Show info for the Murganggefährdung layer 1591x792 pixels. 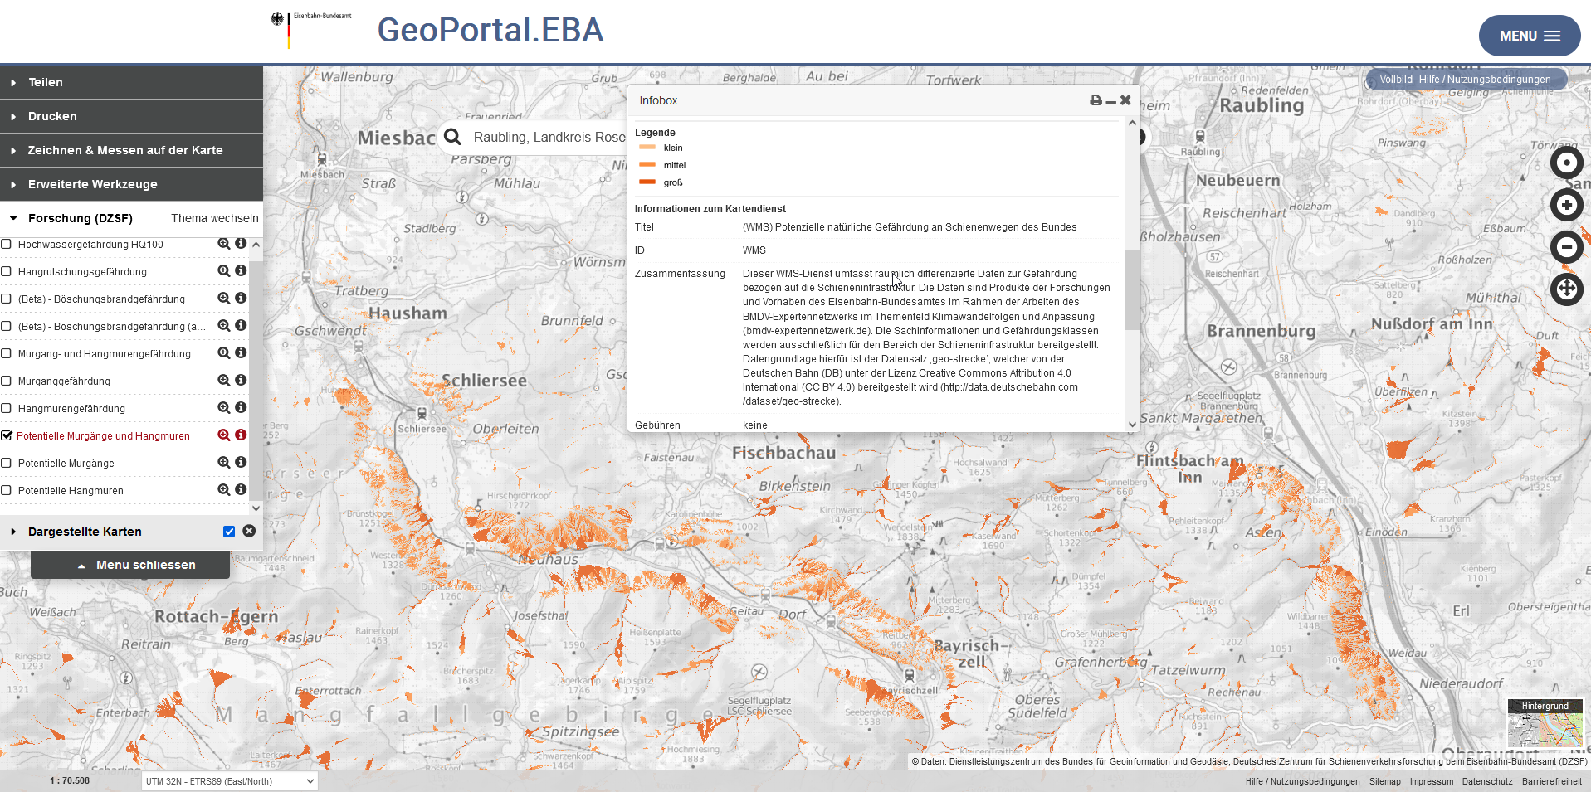click(241, 381)
